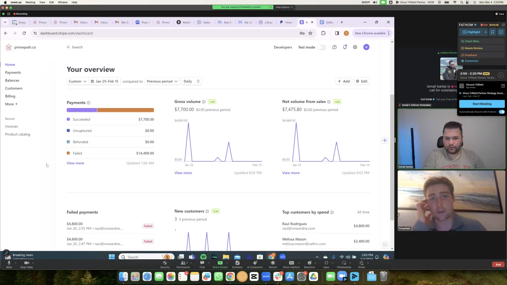Open the Daily granularity dropdown
Viewport: 507px width, 285px height.
click(x=191, y=81)
